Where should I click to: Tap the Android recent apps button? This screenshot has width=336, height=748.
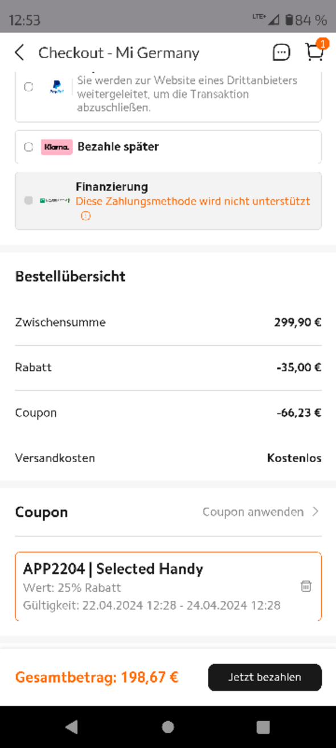(x=263, y=727)
